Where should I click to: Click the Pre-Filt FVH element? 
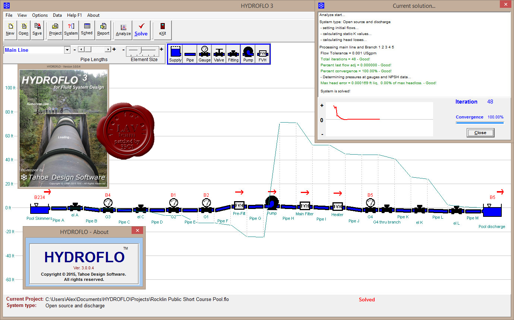239,205
